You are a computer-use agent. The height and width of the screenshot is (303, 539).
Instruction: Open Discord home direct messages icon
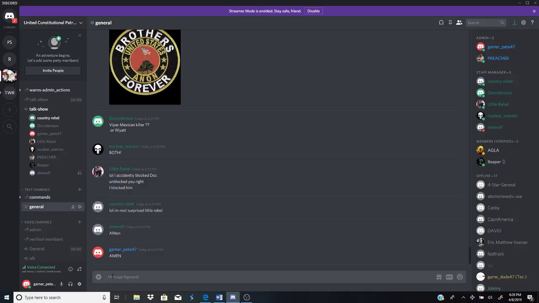tap(9, 16)
